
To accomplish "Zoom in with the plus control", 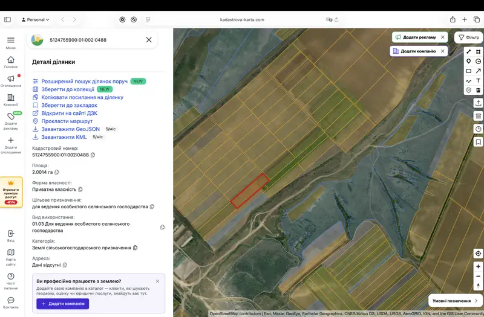I will 478,266.
